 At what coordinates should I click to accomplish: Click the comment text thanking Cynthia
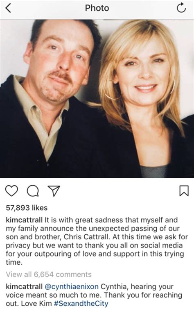94,295
